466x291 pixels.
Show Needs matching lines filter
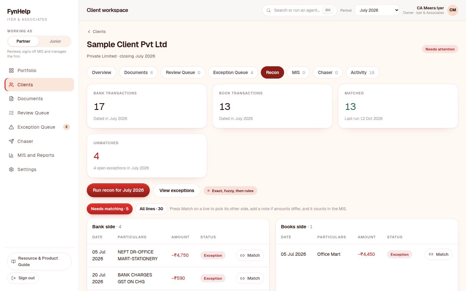pyautogui.click(x=110, y=209)
